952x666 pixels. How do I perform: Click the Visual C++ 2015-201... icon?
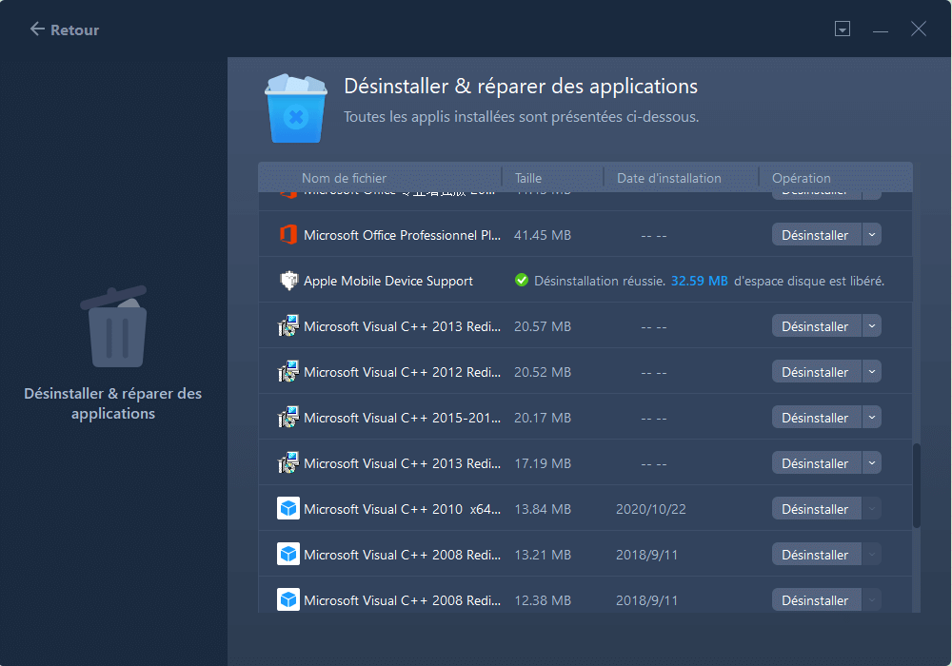click(288, 418)
